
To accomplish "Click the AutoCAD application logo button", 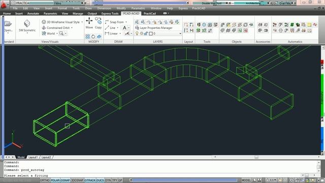I will coord(4,5).
